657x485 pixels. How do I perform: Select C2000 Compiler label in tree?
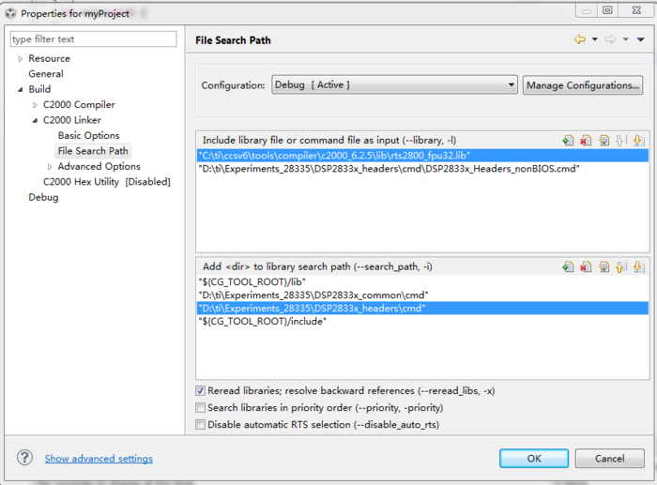[x=79, y=105]
